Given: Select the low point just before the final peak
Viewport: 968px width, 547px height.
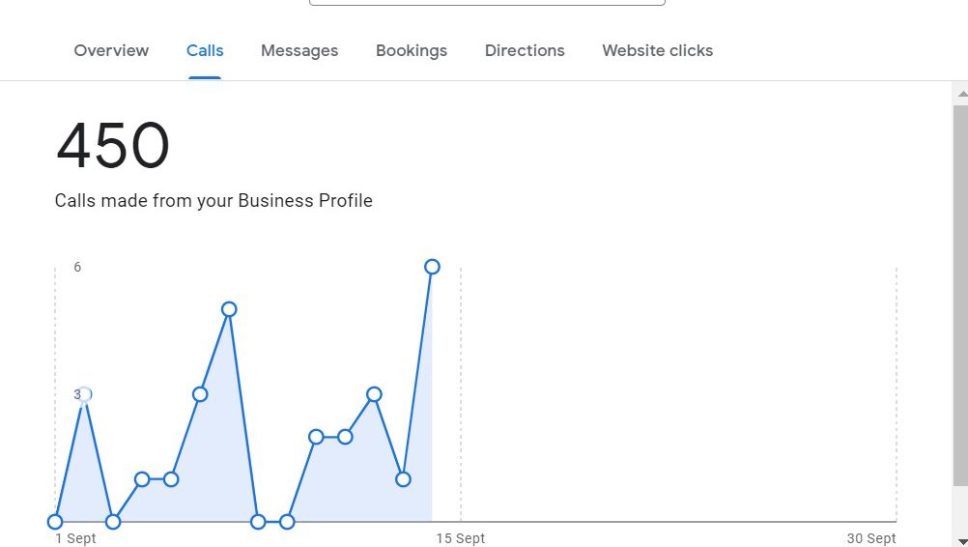Looking at the screenshot, I should 403,479.
